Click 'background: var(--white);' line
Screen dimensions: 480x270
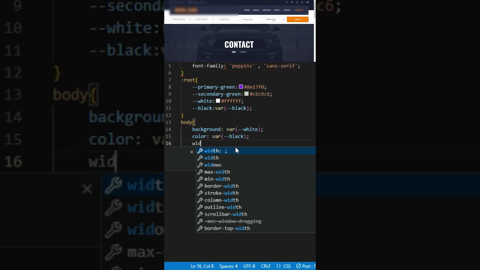coord(228,129)
